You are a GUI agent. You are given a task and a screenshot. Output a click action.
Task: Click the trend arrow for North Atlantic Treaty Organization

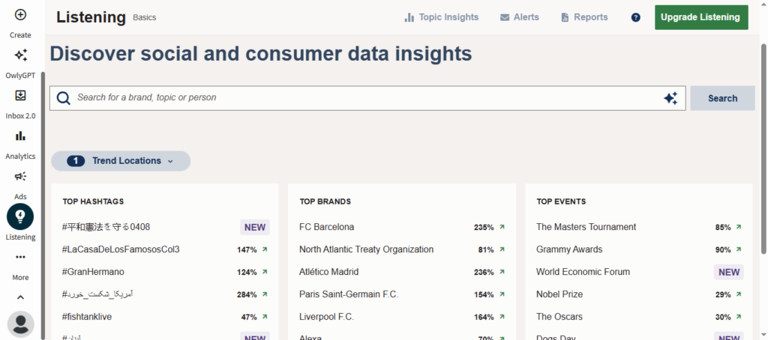[x=502, y=249]
